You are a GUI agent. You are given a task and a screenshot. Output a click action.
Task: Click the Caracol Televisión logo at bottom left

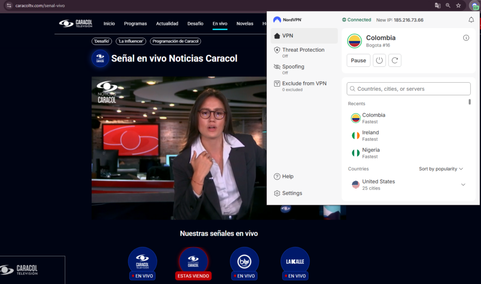coord(19,270)
